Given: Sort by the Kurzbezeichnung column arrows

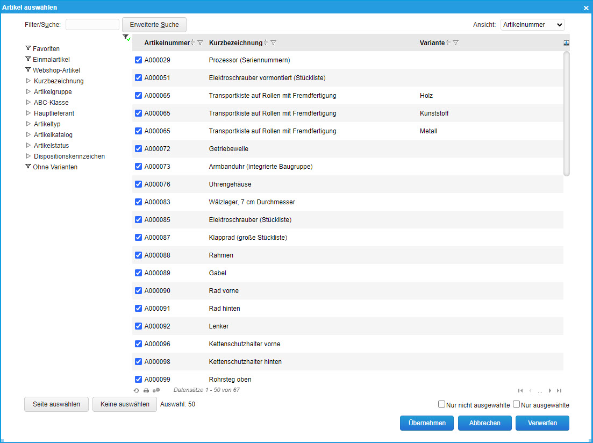Looking at the screenshot, I should click(266, 43).
